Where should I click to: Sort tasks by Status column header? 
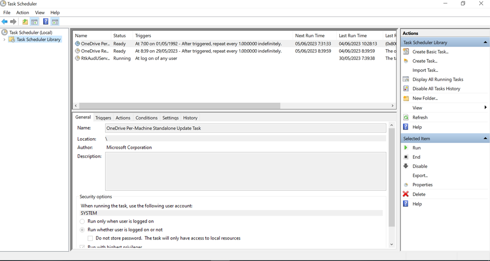point(122,36)
